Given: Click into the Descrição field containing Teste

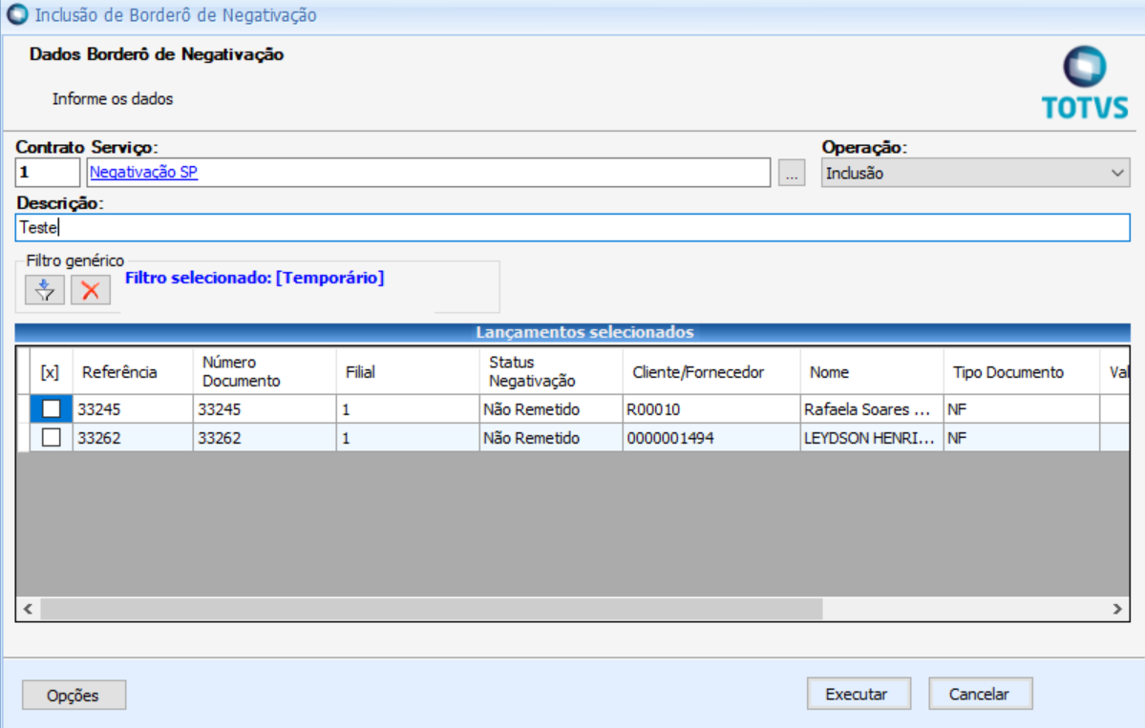Looking at the screenshot, I should 573,228.
